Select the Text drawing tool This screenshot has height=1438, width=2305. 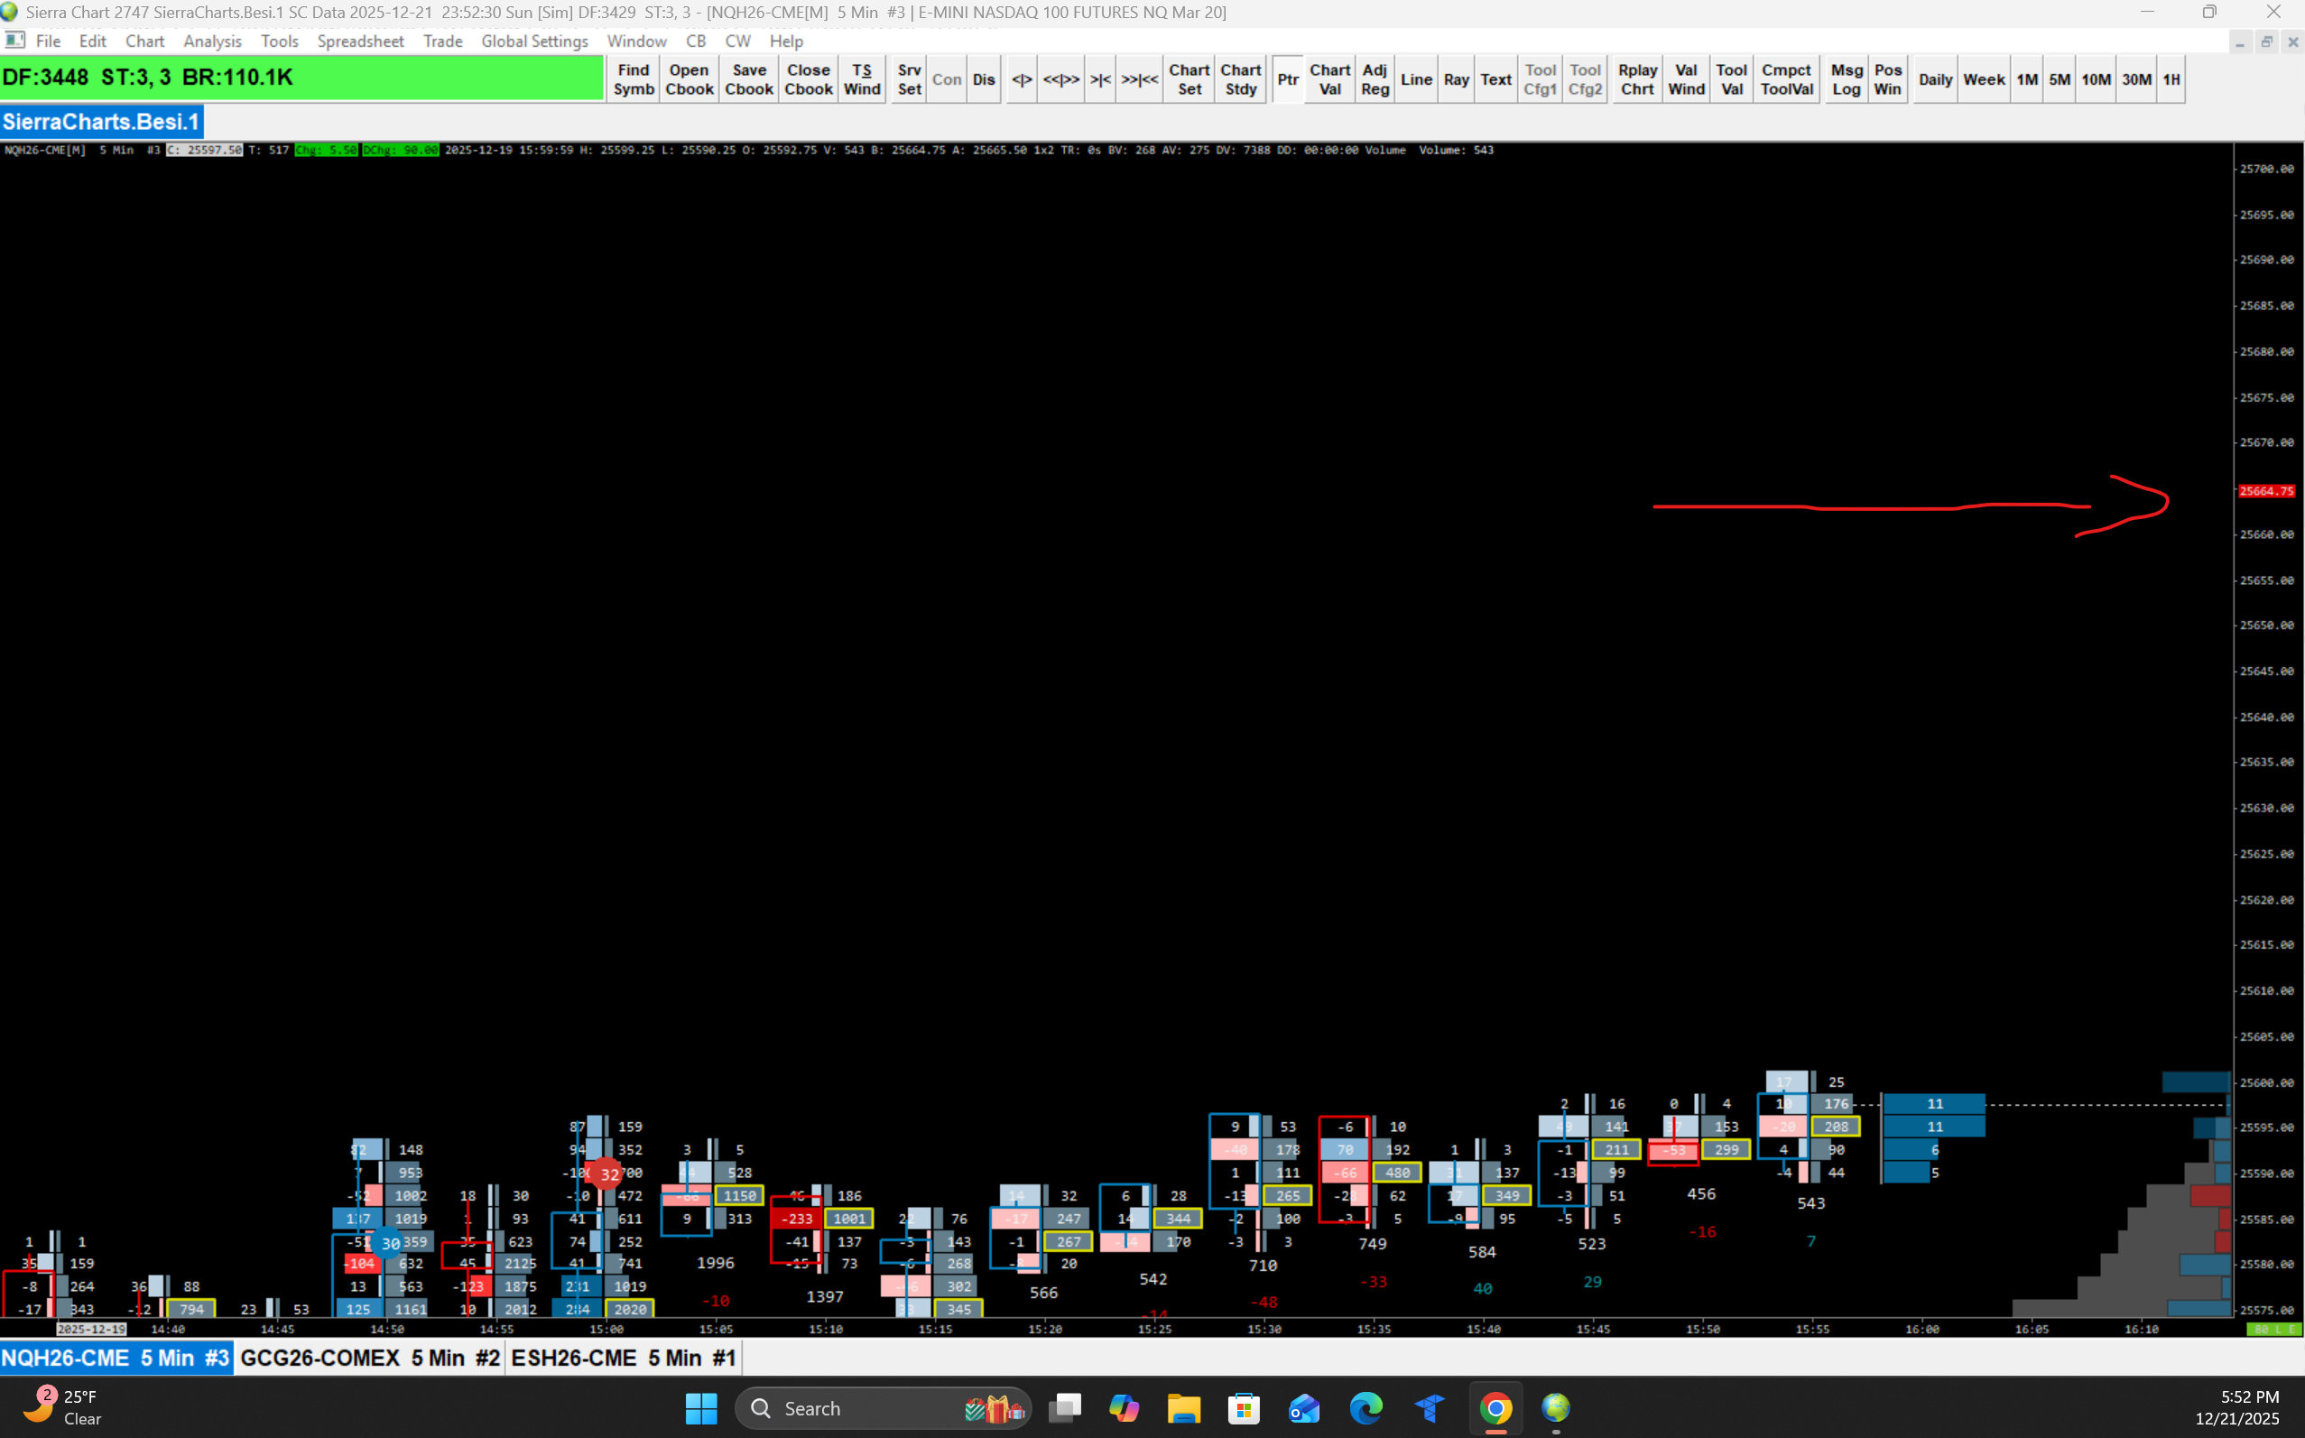pyautogui.click(x=1495, y=79)
